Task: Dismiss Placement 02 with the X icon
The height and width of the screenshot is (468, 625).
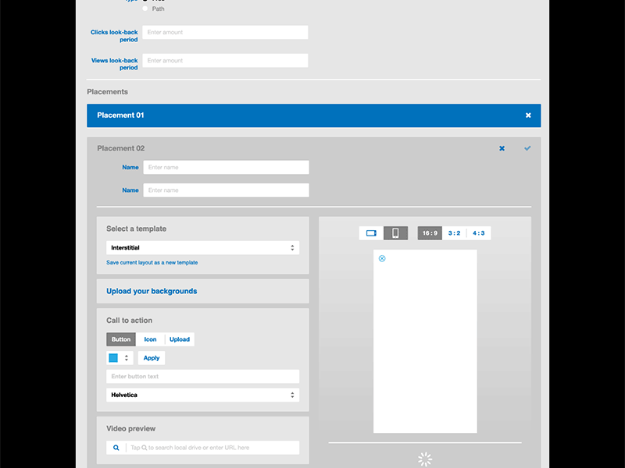Action: pos(502,147)
